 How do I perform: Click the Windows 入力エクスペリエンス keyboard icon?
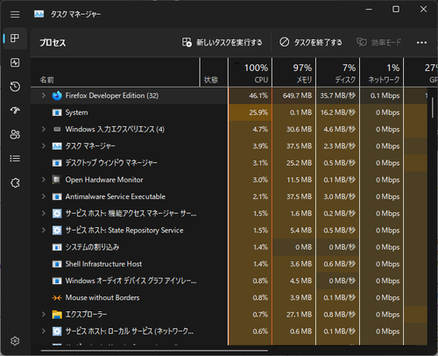57,129
